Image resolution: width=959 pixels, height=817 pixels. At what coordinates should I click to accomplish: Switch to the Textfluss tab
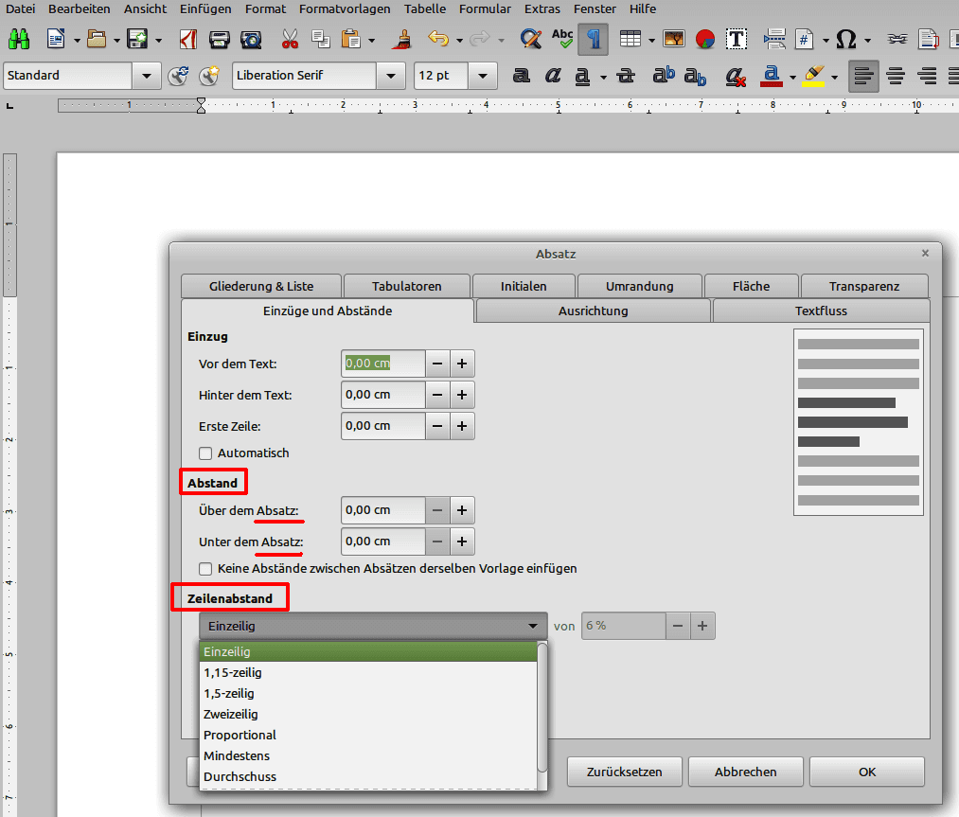[x=821, y=311]
